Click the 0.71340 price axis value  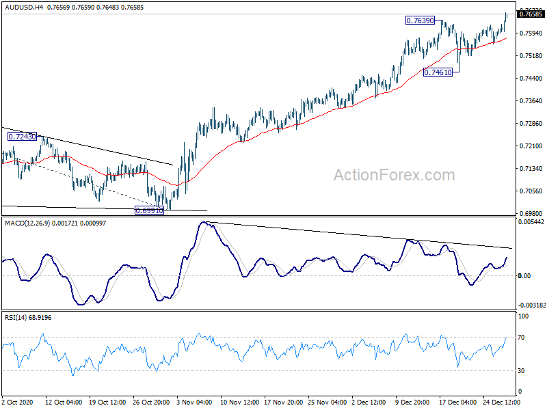pos(531,168)
